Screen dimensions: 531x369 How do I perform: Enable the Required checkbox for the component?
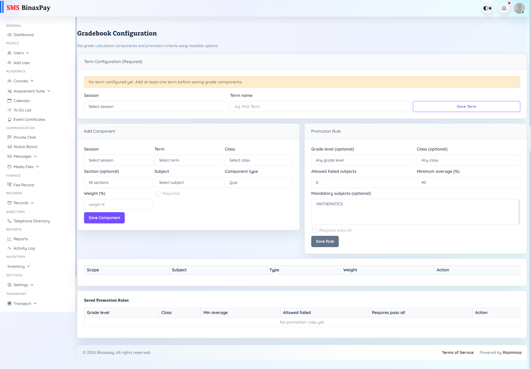coord(158,193)
